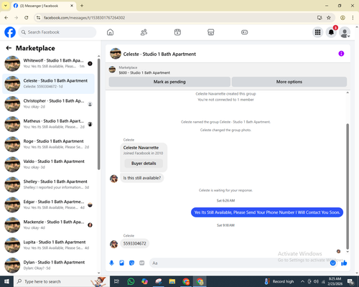Click the blue 'Yes Its Still Available' message
The image size is (359, 287).
pos(267,212)
